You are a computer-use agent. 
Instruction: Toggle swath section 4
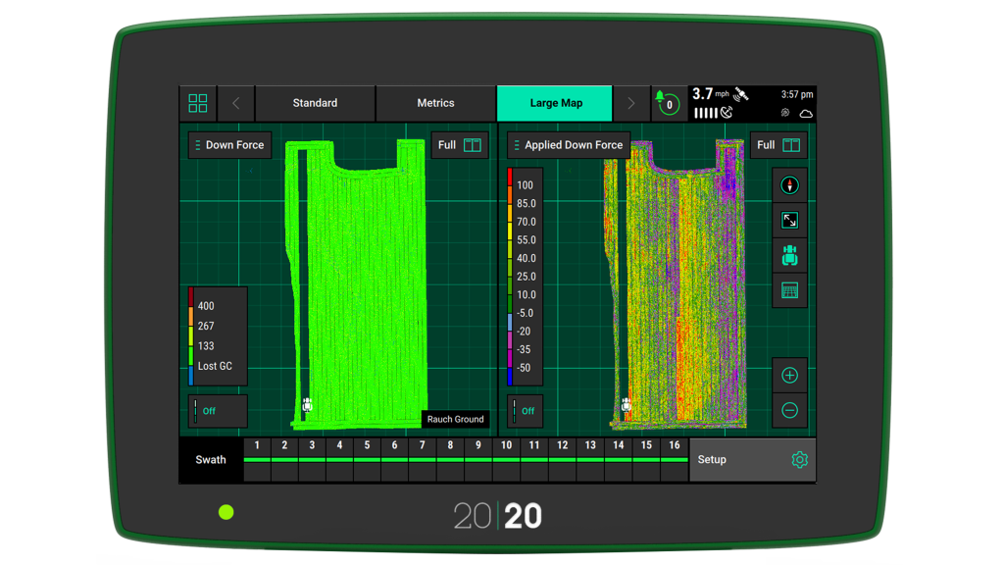(x=339, y=459)
